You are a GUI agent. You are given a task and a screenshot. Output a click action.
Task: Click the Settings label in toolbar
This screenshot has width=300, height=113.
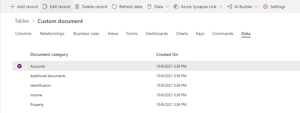[277, 7]
